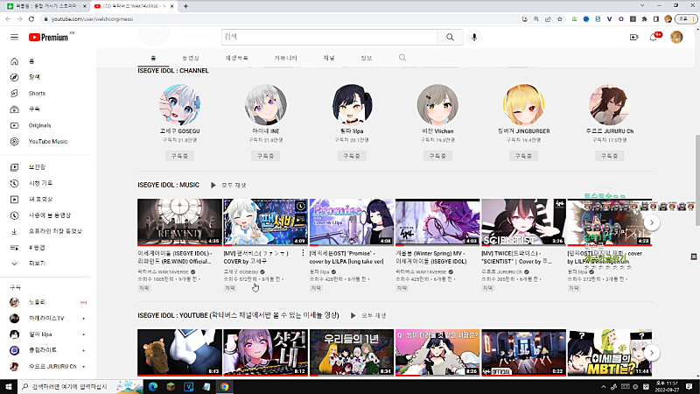Viewport: 700px width, 394px height.
Task: Open the Chrome tab search dropdown
Action: coord(642,6)
